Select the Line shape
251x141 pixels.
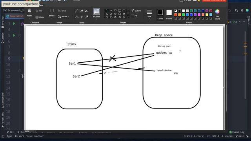107,11
